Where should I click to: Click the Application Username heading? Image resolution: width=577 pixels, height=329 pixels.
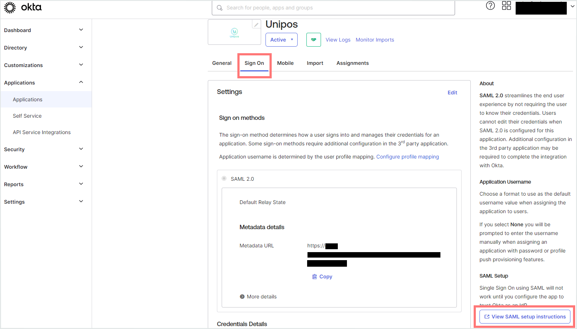505,182
